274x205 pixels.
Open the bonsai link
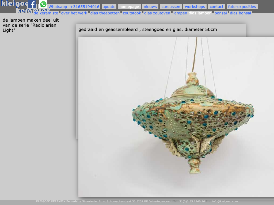click(220, 13)
